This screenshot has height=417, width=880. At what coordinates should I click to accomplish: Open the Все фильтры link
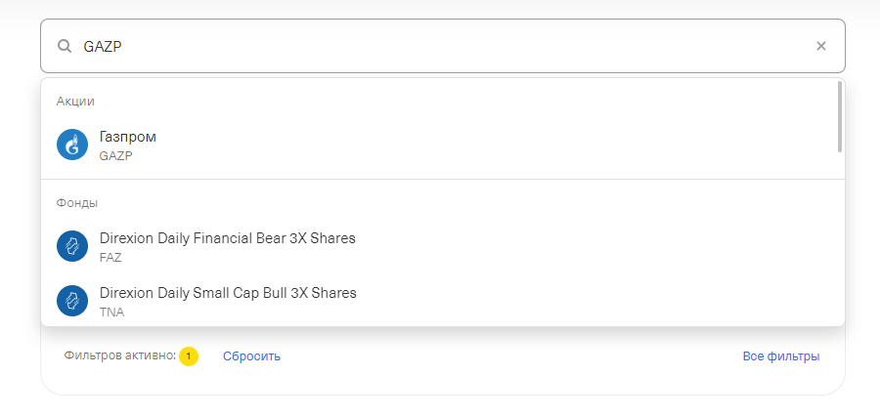click(780, 356)
